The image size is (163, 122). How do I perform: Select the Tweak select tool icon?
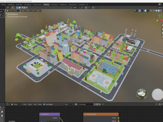click(x=13, y=7)
